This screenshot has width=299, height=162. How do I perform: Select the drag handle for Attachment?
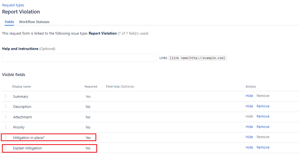pos(6,117)
